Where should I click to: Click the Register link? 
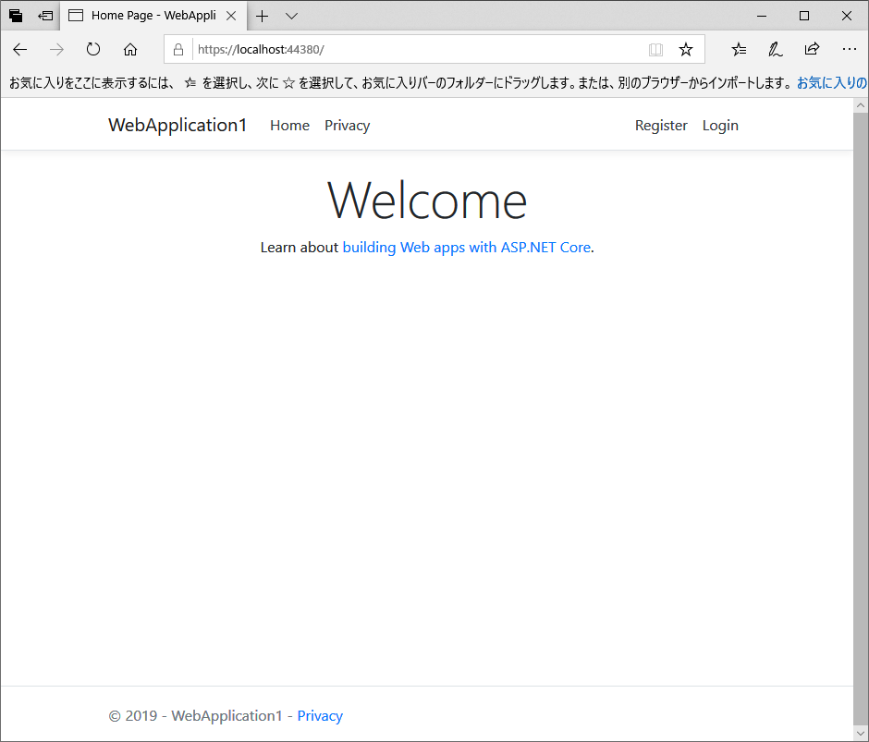661,125
